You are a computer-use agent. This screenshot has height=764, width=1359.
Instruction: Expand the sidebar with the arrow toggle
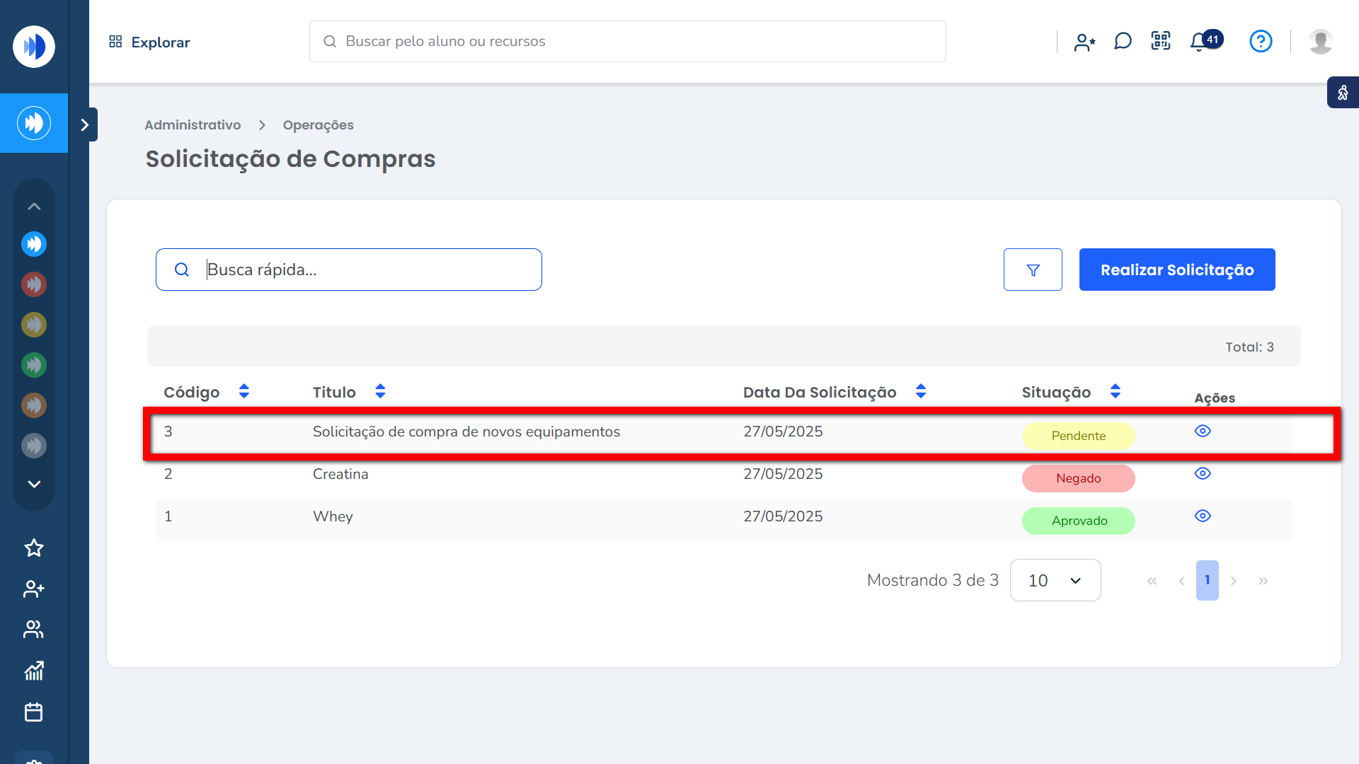pyautogui.click(x=85, y=125)
